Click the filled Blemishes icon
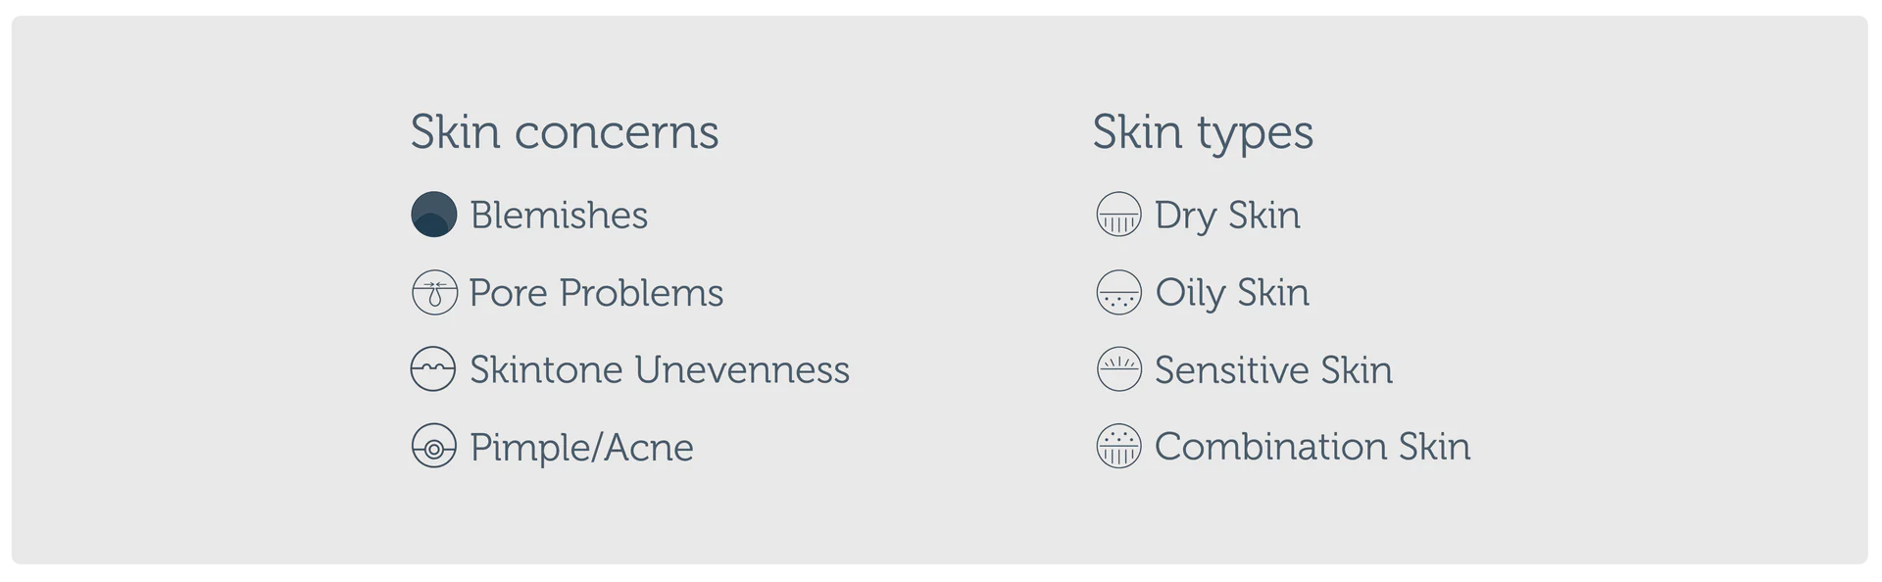The image size is (1882, 582). point(433,215)
